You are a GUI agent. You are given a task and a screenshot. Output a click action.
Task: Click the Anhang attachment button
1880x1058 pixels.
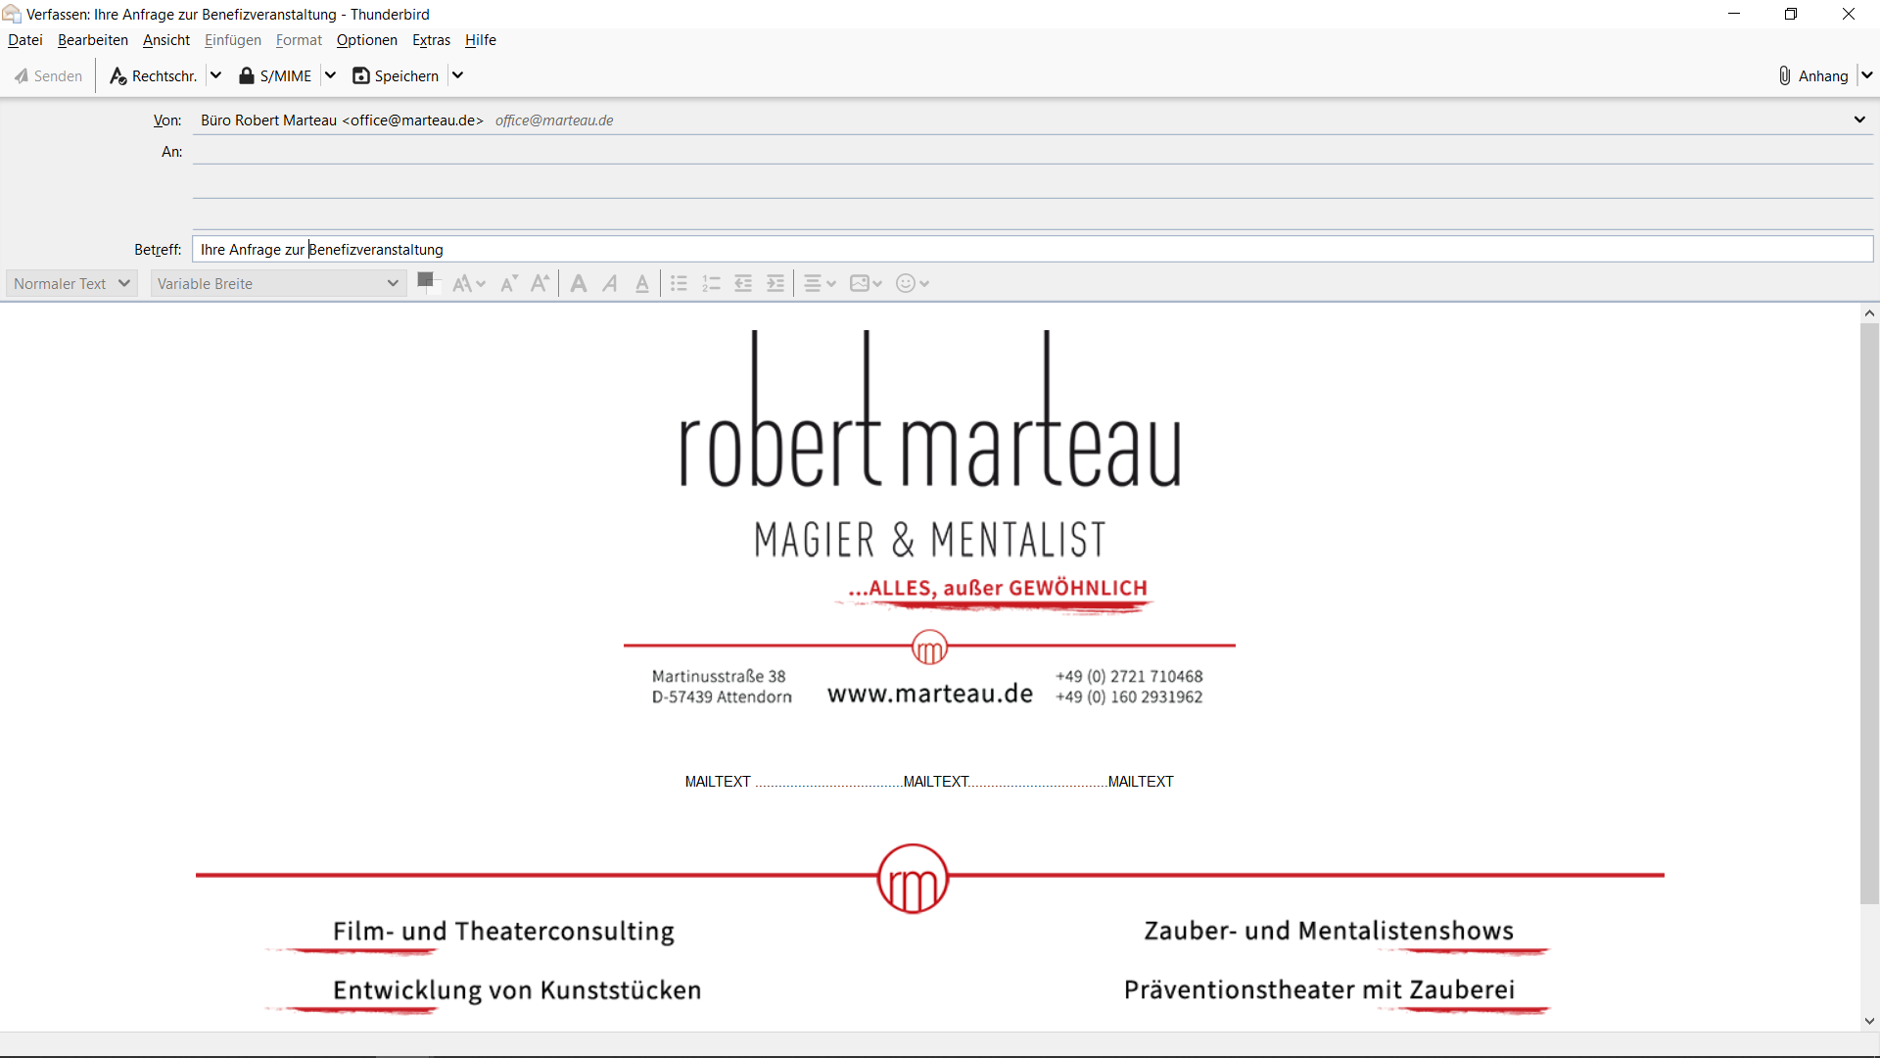click(1813, 75)
